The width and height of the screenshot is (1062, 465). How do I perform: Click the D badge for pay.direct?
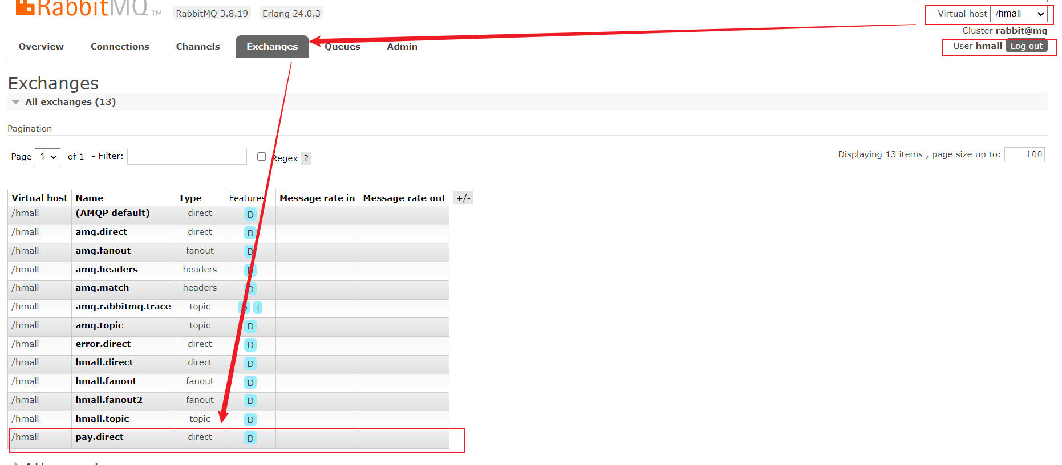pyautogui.click(x=250, y=438)
